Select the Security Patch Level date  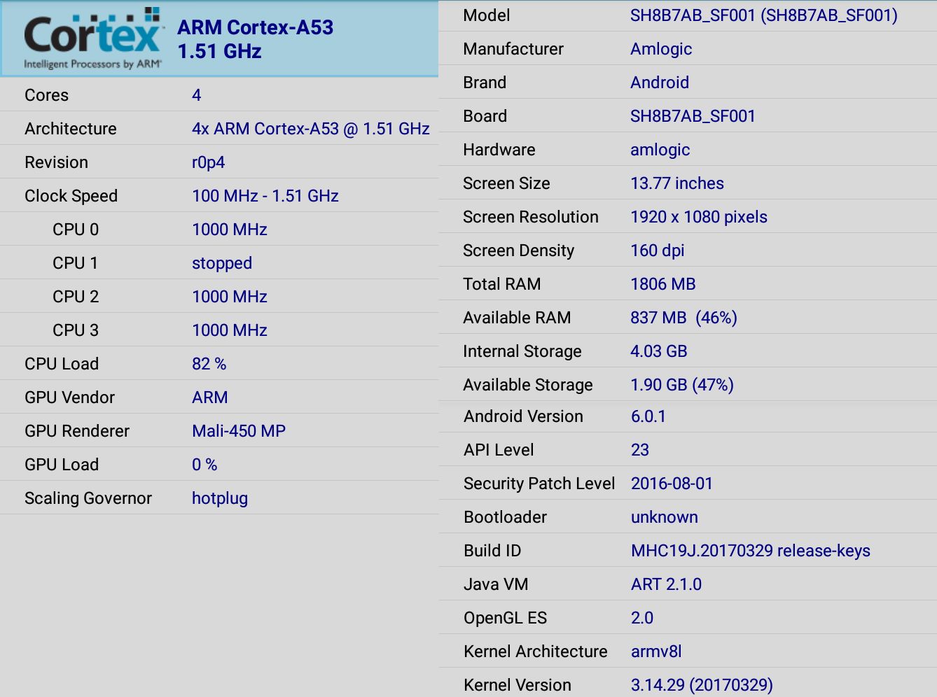(x=672, y=484)
